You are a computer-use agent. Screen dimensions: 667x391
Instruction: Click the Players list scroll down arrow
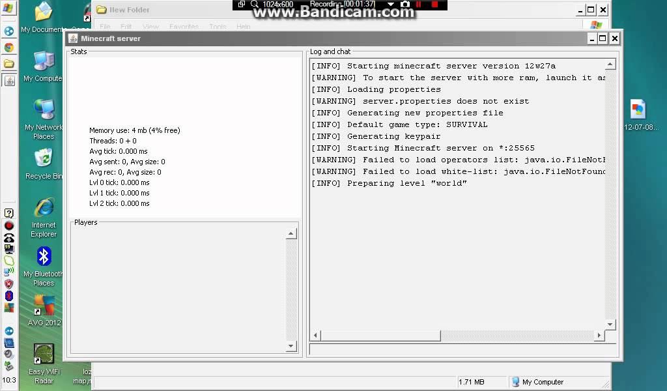coord(291,346)
